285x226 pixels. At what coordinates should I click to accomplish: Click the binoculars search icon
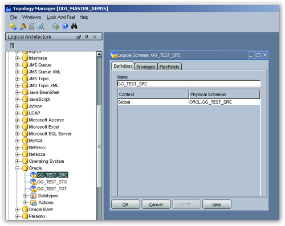pyautogui.click(x=74, y=26)
